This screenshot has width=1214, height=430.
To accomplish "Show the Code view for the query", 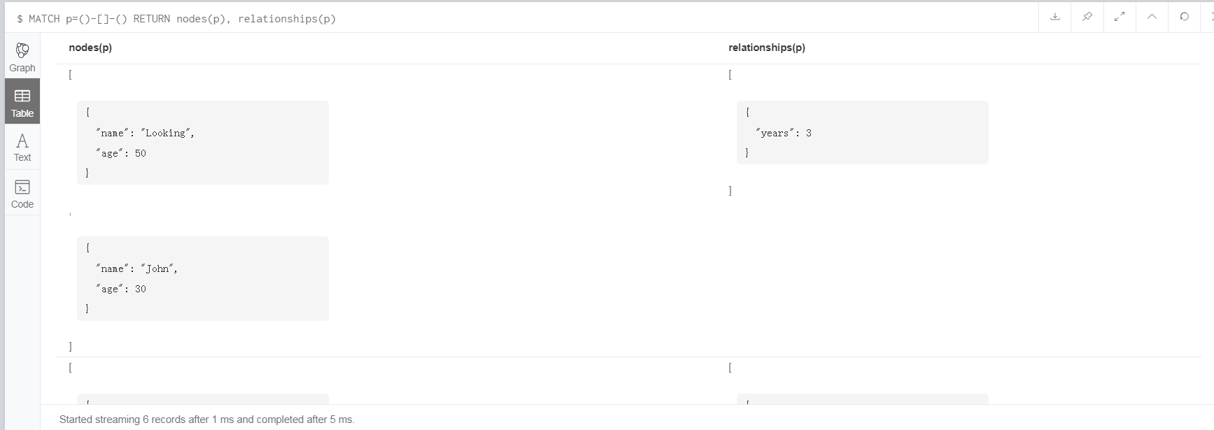I will 22,194.
